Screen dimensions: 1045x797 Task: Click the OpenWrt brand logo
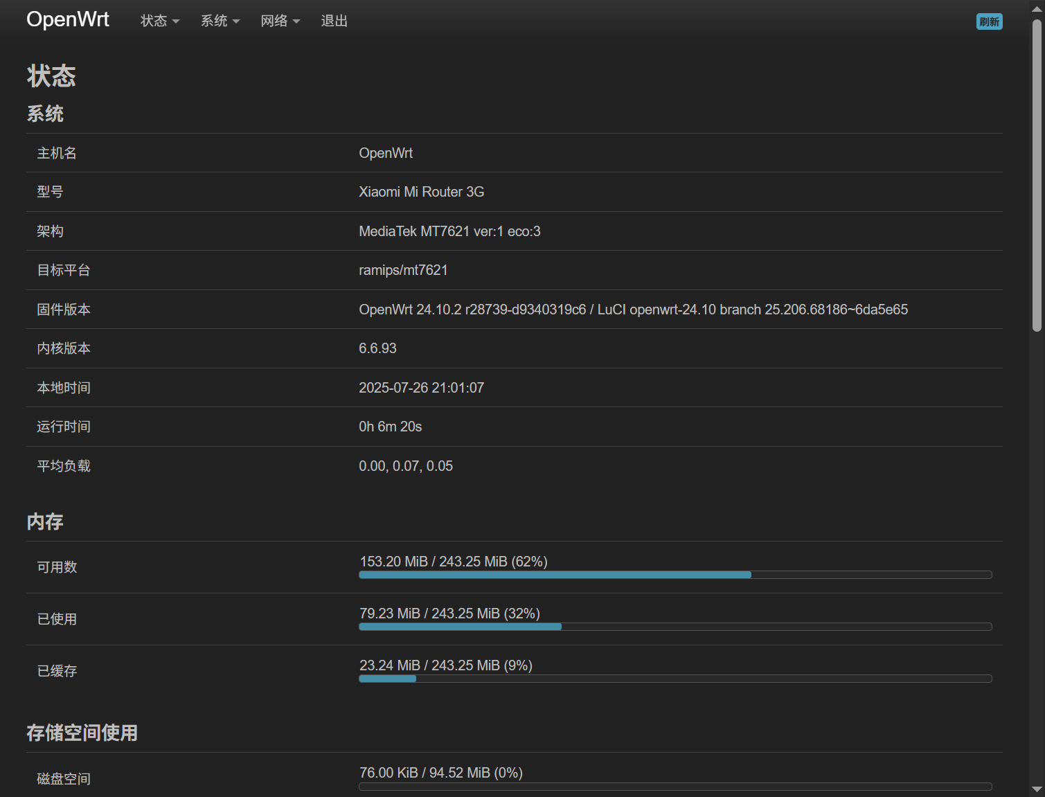point(67,19)
